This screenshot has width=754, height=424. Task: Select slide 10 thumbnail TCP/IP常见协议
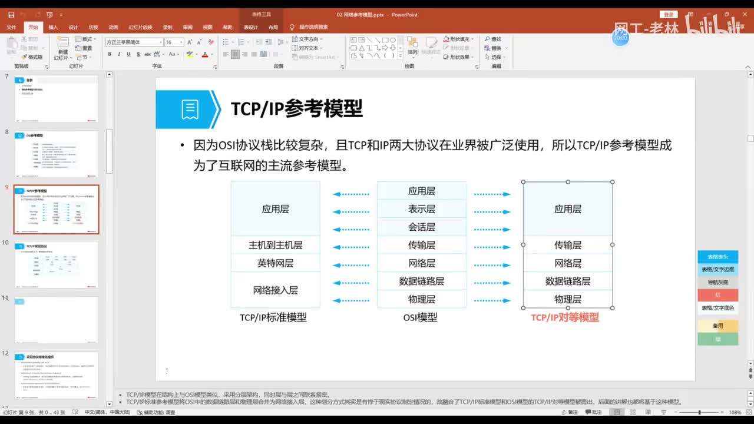pyautogui.click(x=56, y=265)
